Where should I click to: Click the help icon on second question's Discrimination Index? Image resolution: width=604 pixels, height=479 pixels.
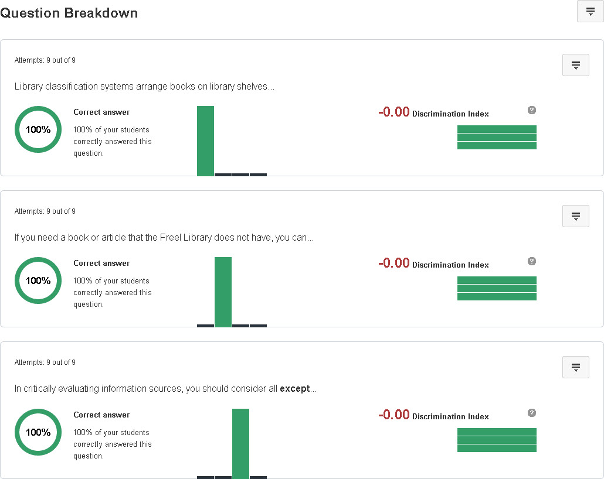531,261
